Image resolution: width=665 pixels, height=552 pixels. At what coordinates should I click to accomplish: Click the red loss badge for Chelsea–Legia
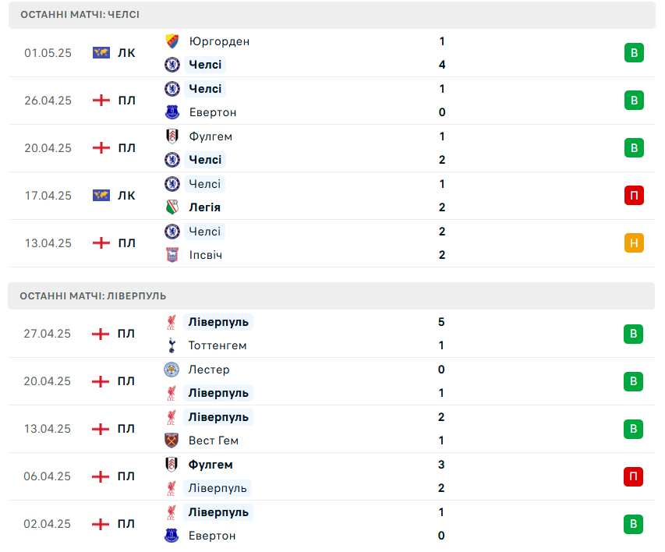point(634,195)
